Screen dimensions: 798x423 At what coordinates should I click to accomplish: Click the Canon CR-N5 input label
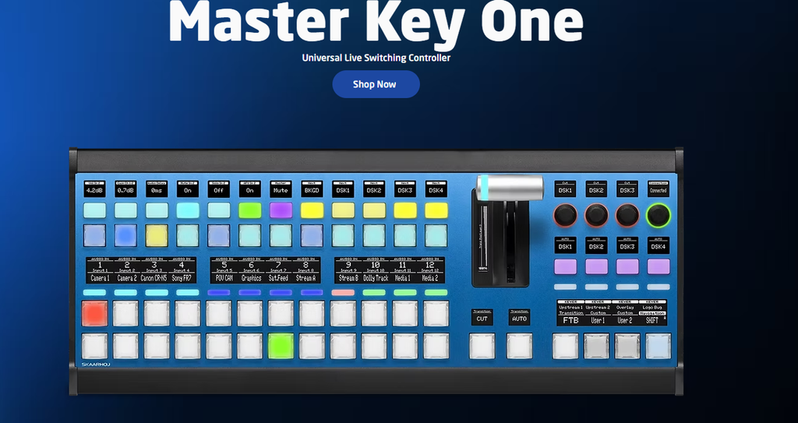(154, 278)
